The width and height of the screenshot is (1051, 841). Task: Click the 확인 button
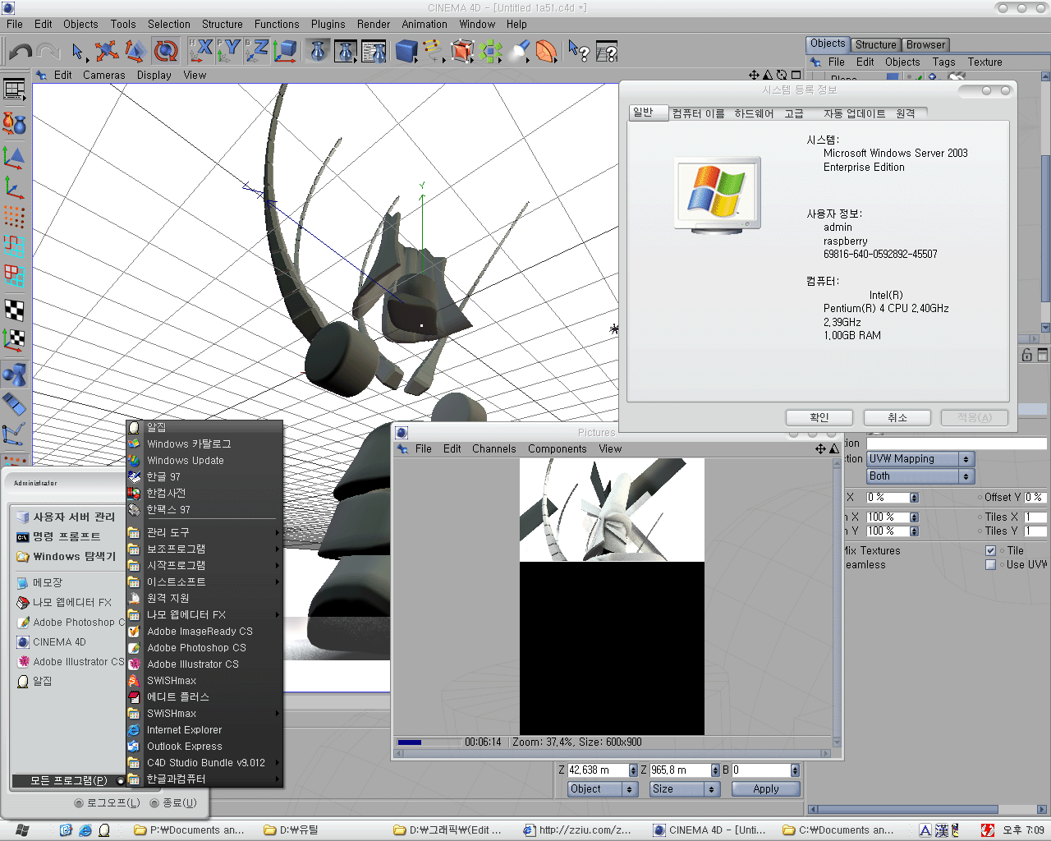pos(819,417)
